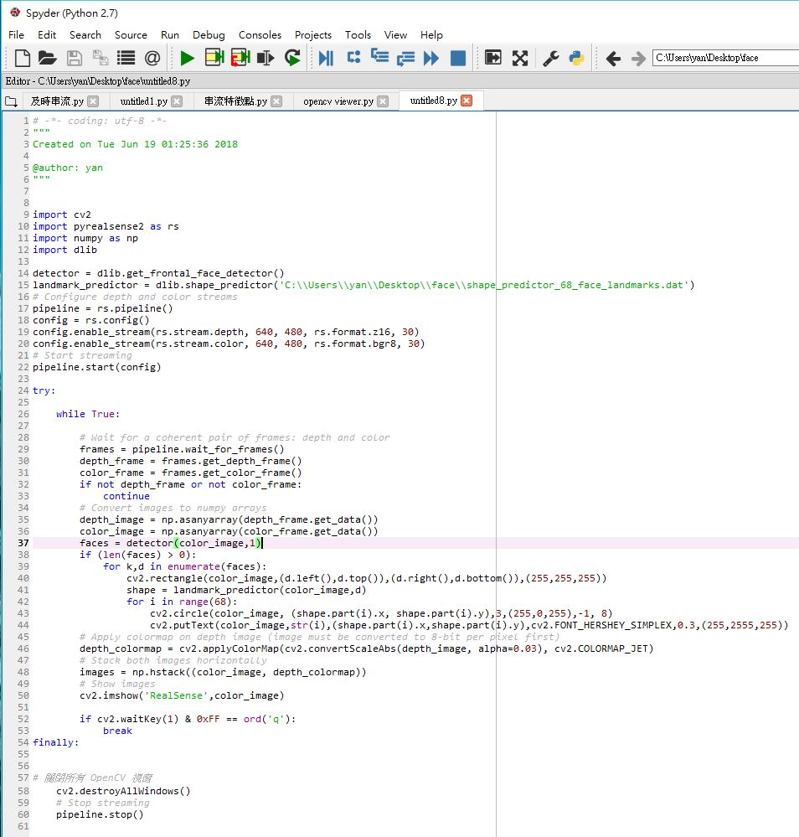This screenshot has height=837, width=799.
Task: Run file with the green play button
Action: [x=187, y=58]
